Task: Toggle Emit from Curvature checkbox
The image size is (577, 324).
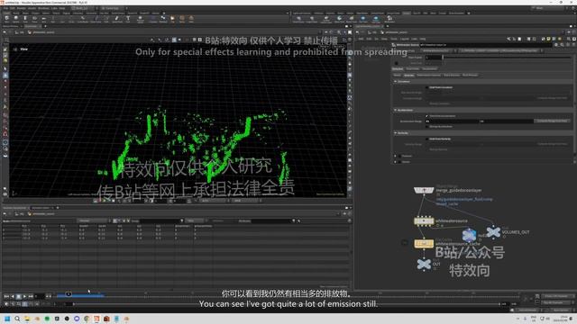Action: tap(426, 87)
